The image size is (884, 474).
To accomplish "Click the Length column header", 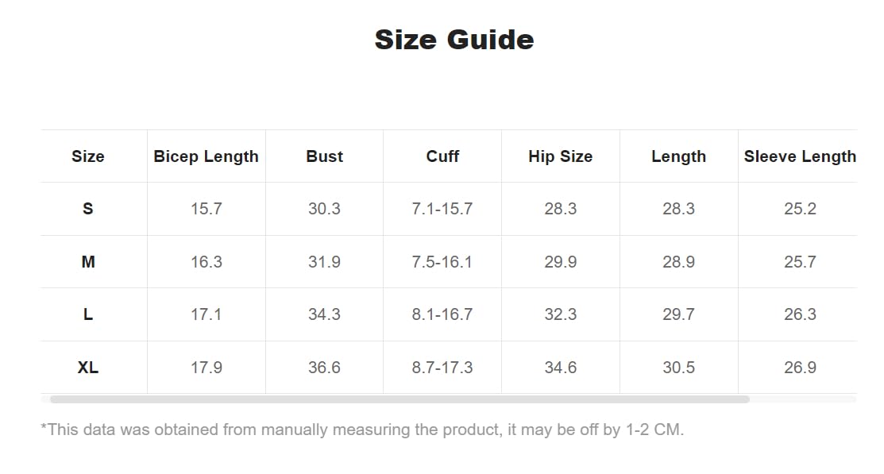I will coord(679,156).
